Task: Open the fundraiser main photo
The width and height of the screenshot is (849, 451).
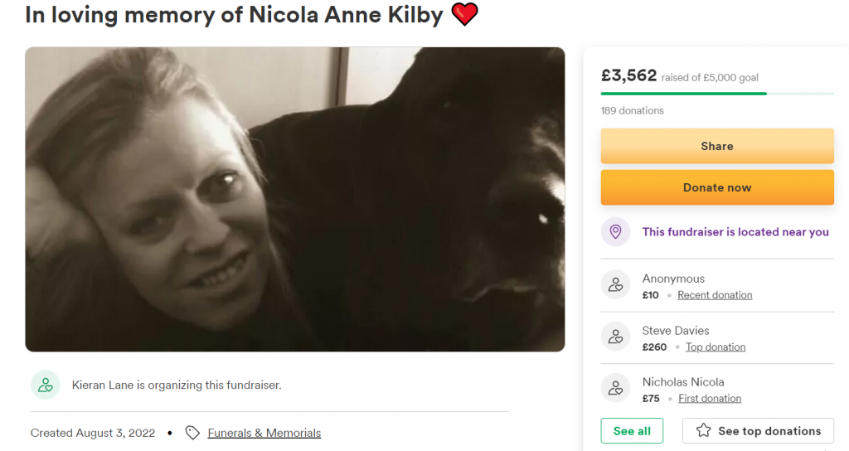Action: click(294, 199)
